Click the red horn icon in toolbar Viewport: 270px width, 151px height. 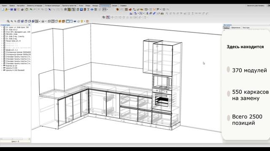click(130, 9)
